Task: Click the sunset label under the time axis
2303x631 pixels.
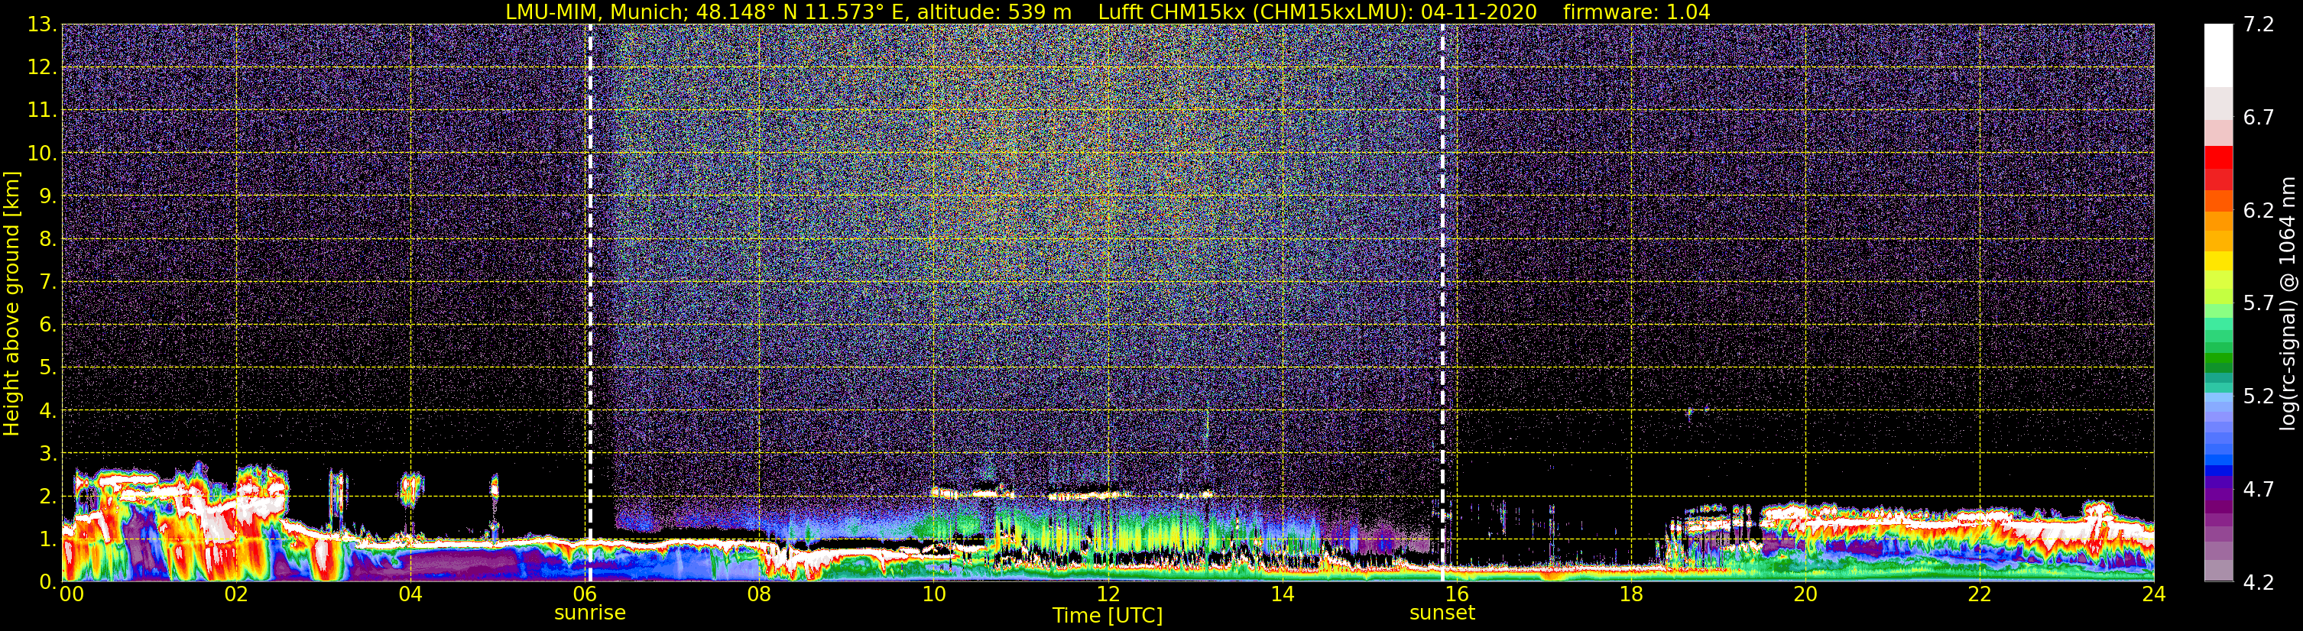Action: (x=1442, y=613)
